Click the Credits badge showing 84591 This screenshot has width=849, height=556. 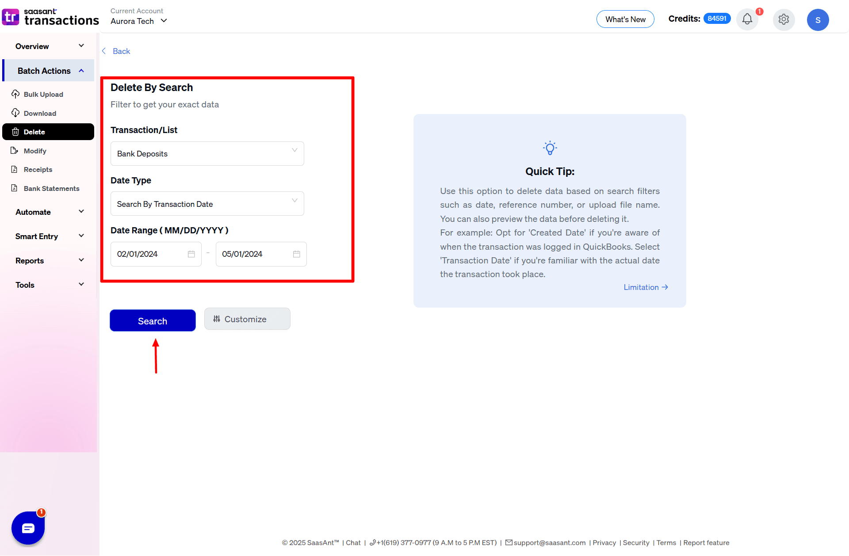point(717,18)
